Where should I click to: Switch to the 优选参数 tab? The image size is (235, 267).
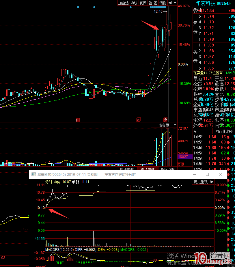click(127, 169)
